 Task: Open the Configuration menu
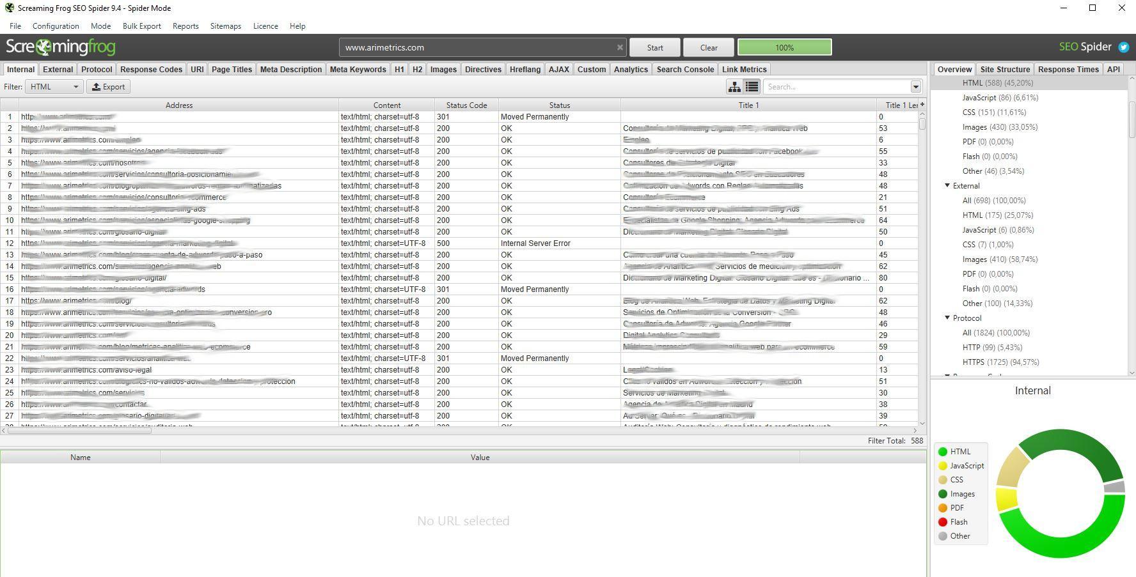(x=56, y=26)
